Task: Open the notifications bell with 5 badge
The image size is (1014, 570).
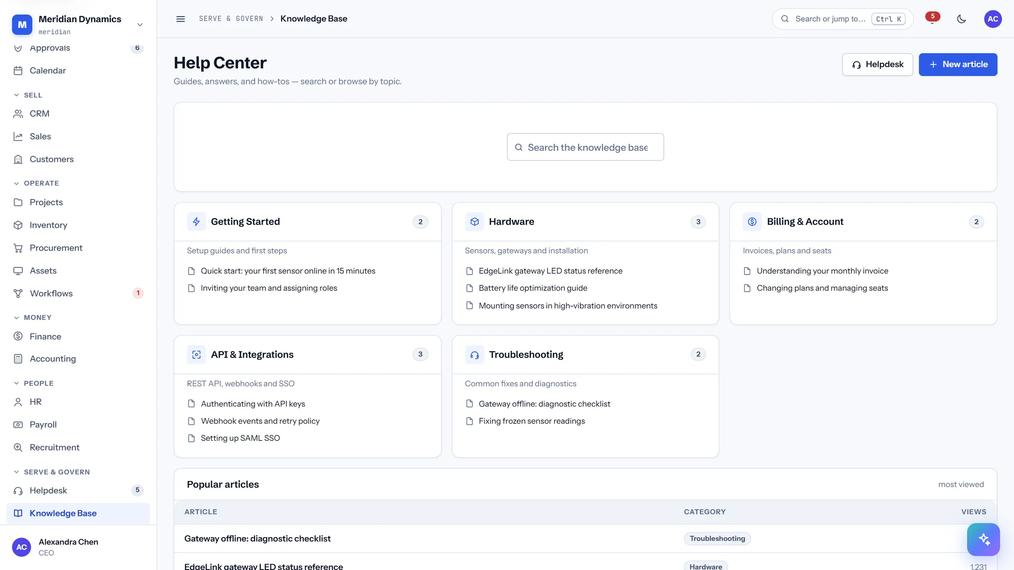Action: tap(932, 19)
